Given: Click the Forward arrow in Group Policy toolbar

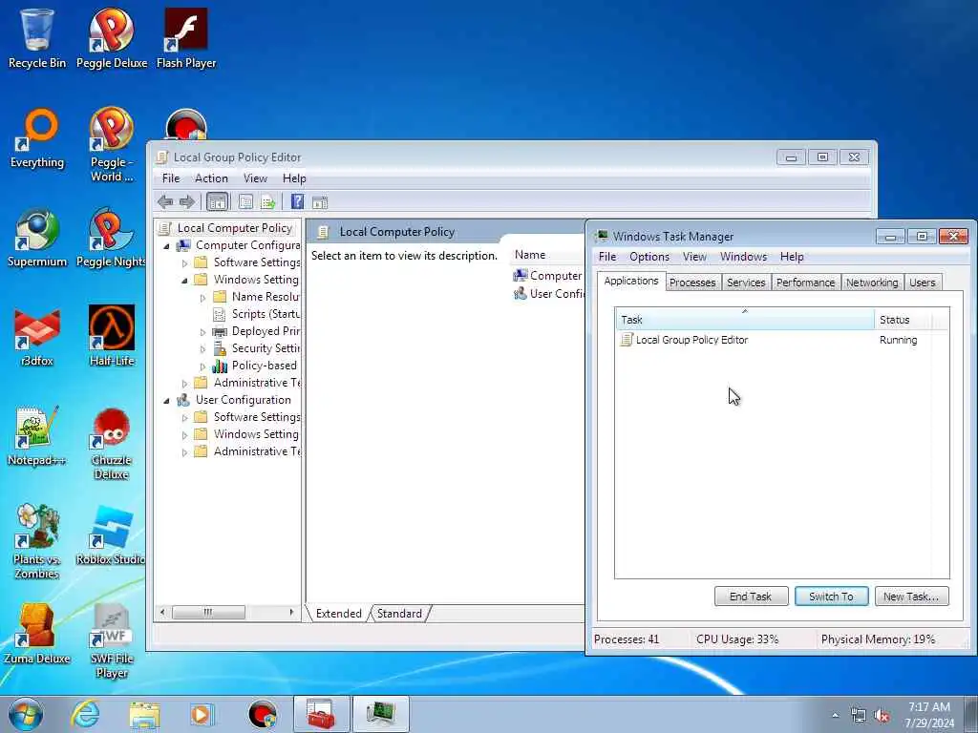Looking at the screenshot, I should pyautogui.click(x=186, y=202).
